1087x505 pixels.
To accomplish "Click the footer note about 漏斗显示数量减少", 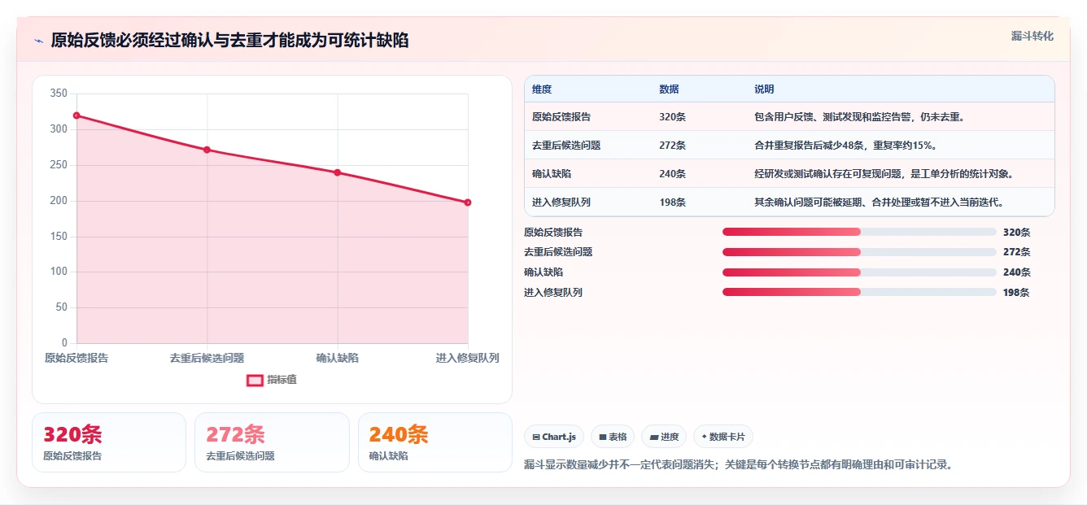I will pos(738,465).
